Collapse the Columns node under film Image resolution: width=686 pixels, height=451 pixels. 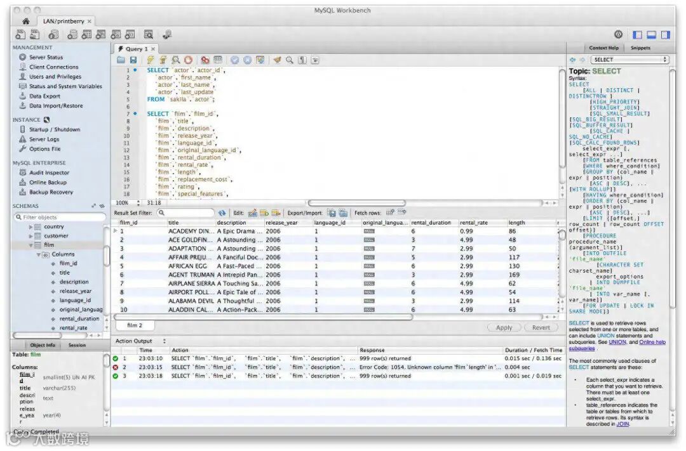[39, 254]
